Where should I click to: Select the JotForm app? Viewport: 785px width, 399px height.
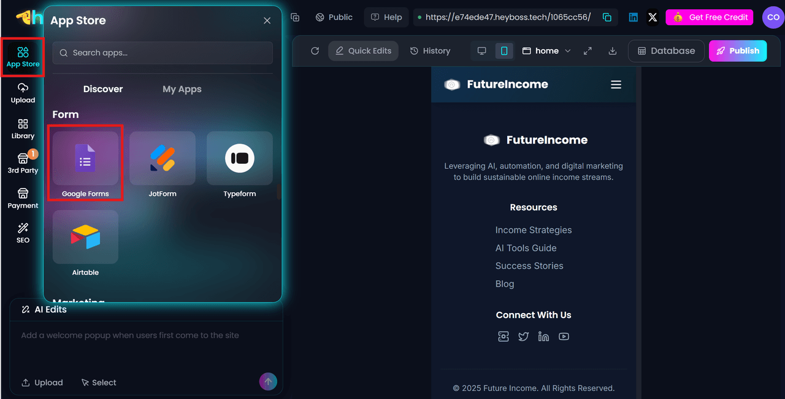163,164
